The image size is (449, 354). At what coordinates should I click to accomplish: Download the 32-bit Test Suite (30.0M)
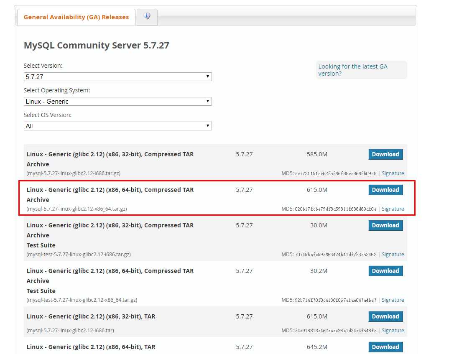click(x=385, y=225)
